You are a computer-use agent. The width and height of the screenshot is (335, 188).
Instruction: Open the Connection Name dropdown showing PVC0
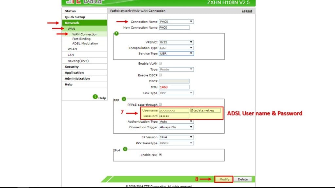[191, 22]
